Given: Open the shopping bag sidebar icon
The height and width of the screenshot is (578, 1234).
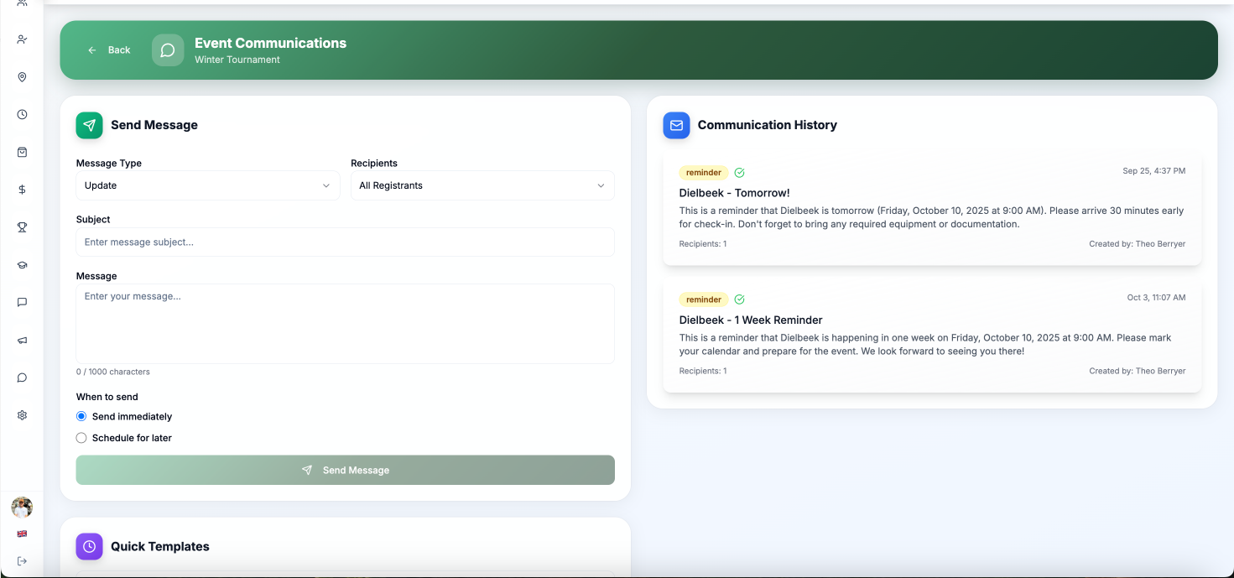Looking at the screenshot, I should (x=22, y=152).
